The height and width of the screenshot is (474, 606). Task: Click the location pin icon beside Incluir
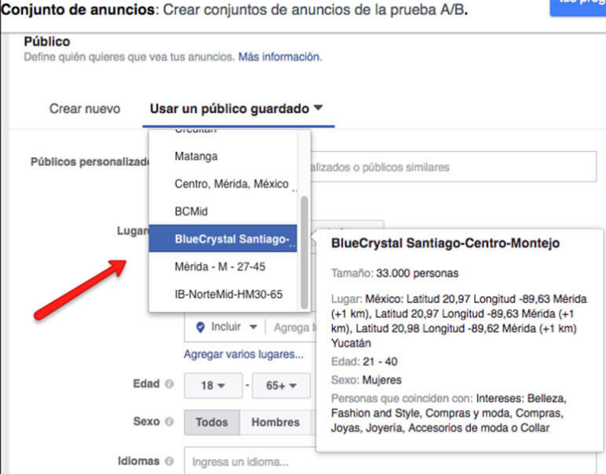[200, 327]
